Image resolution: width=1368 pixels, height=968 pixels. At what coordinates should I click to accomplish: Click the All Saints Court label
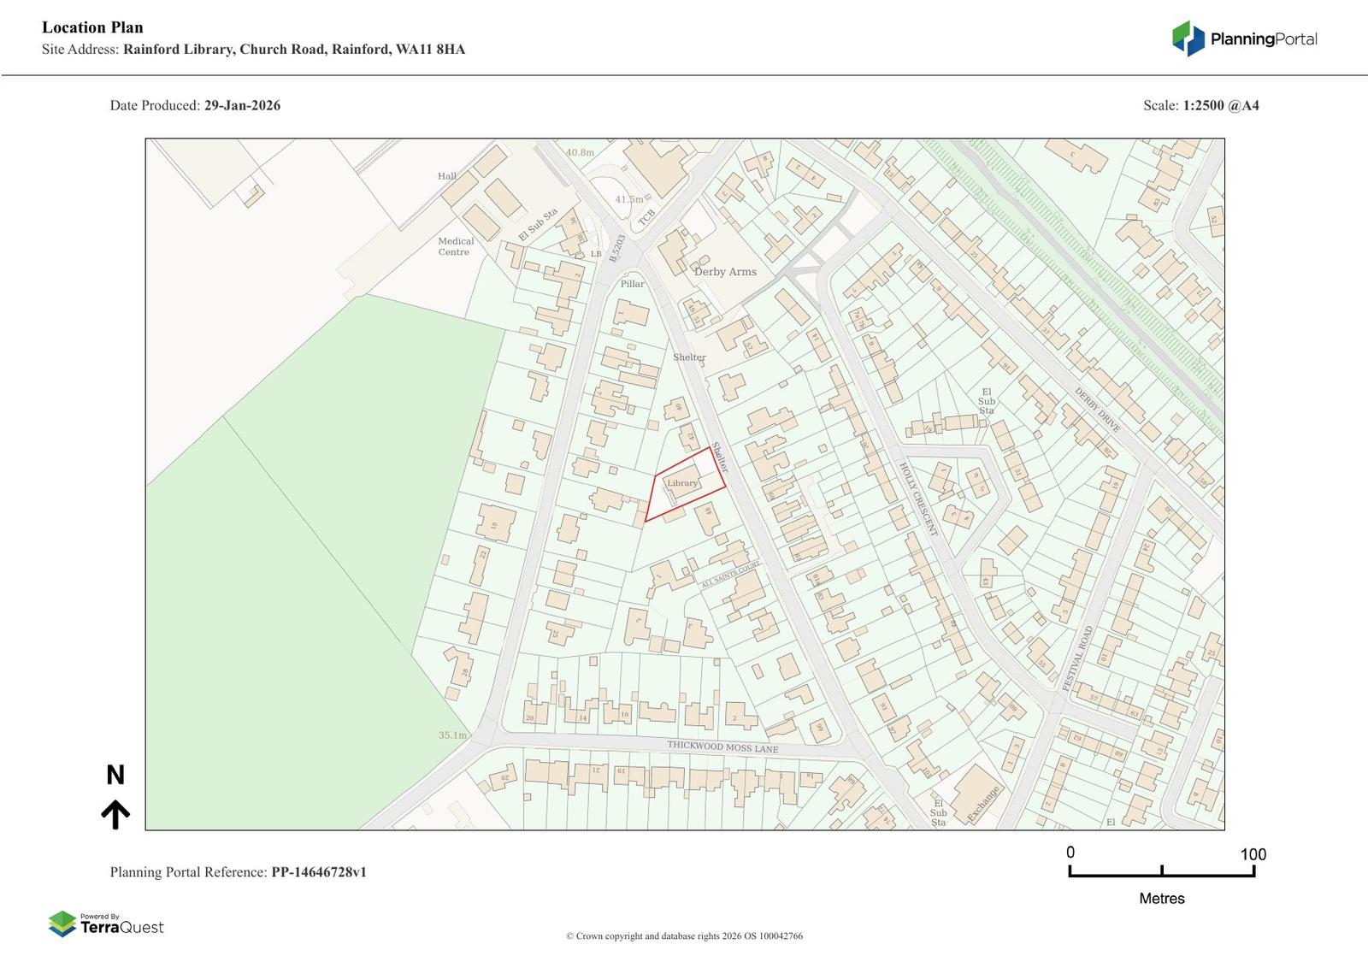(730, 575)
